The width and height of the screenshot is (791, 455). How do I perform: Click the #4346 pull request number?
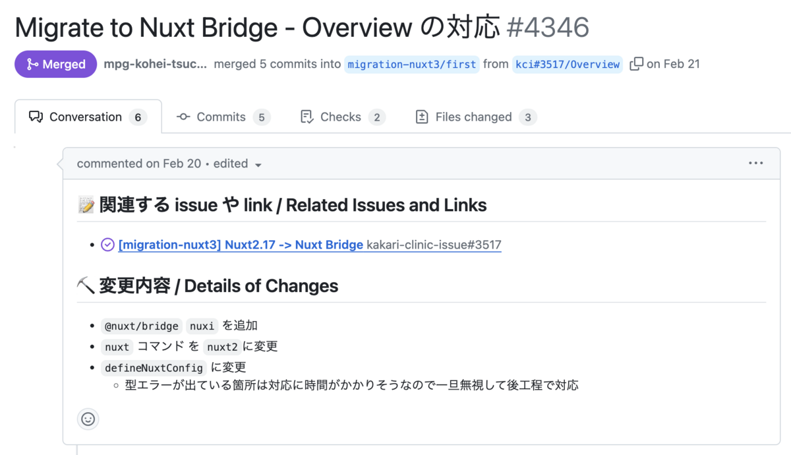click(548, 28)
